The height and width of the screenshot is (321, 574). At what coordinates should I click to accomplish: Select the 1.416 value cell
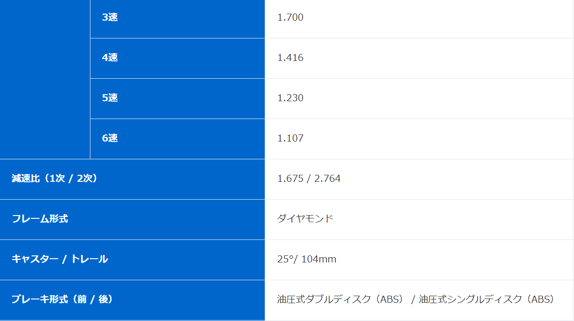(x=419, y=58)
